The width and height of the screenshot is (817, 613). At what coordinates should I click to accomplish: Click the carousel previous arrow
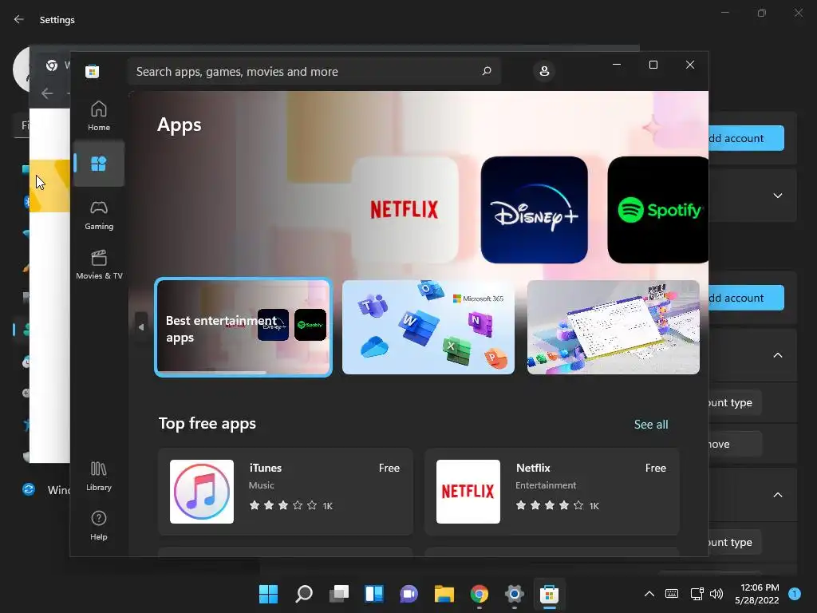pos(141,327)
